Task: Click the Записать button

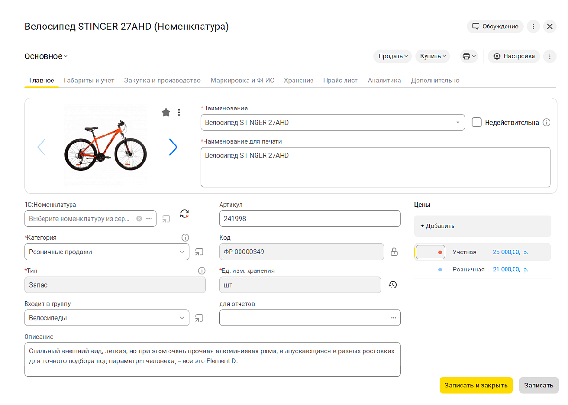Action: 539,385
